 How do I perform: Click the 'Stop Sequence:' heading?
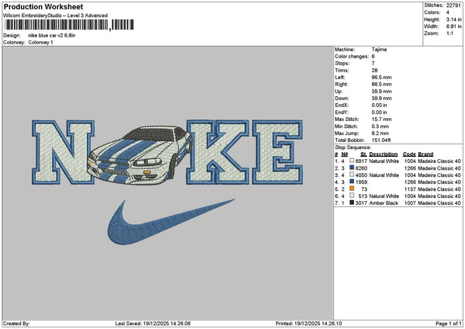coord(353,147)
